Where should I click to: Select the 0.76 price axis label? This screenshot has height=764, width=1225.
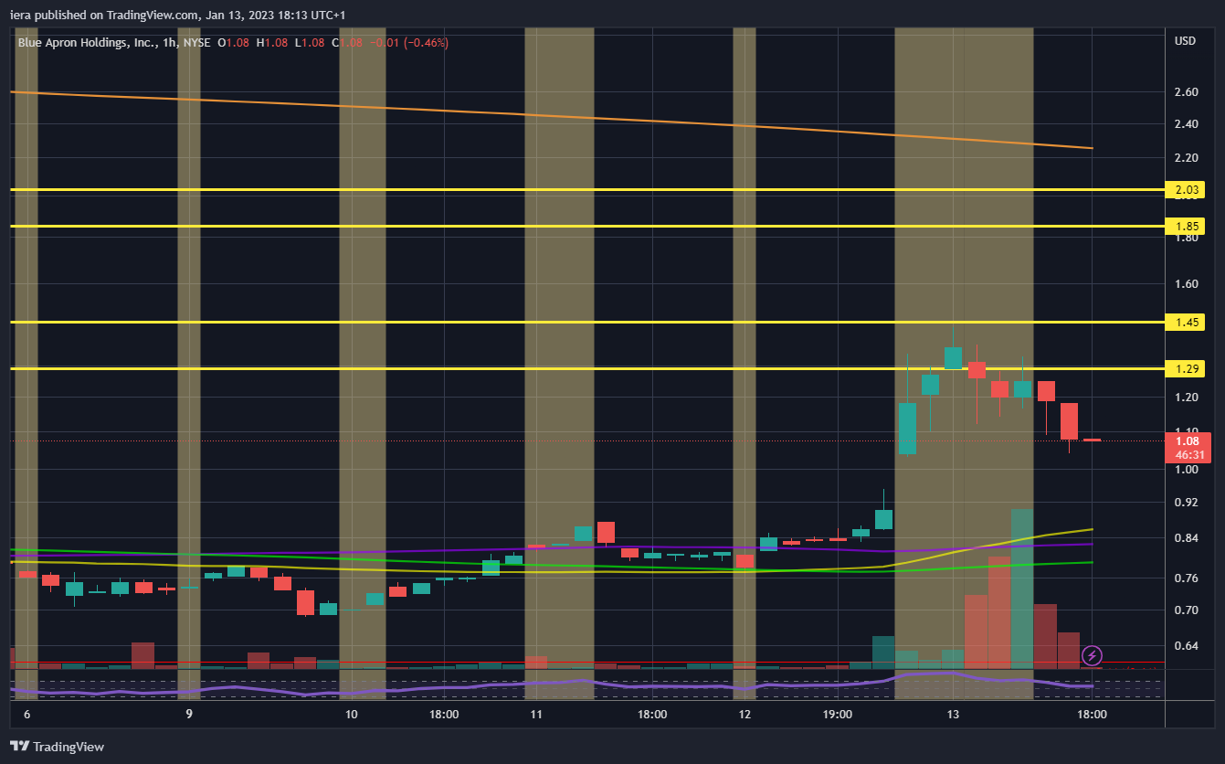coord(1186,578)
